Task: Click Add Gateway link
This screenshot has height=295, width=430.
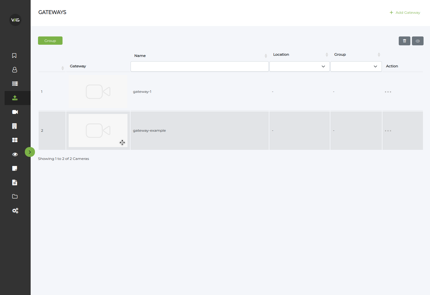Action: (x=405, y=13)
